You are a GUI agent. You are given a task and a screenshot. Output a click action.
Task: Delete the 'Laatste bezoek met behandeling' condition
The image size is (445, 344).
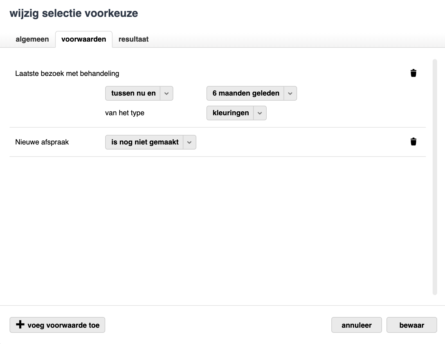pyautogui.click(x=413, y=73)
